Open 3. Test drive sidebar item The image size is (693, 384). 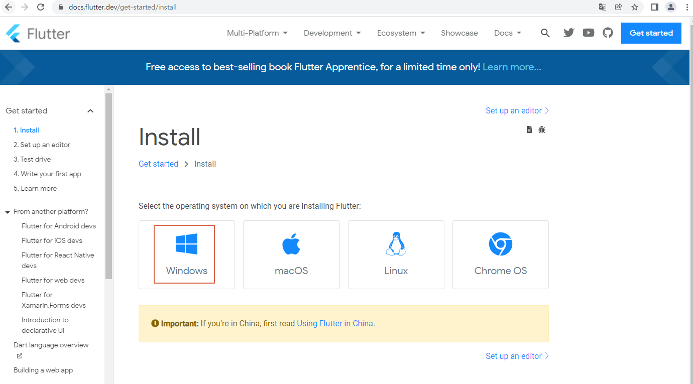coord(32,159)
